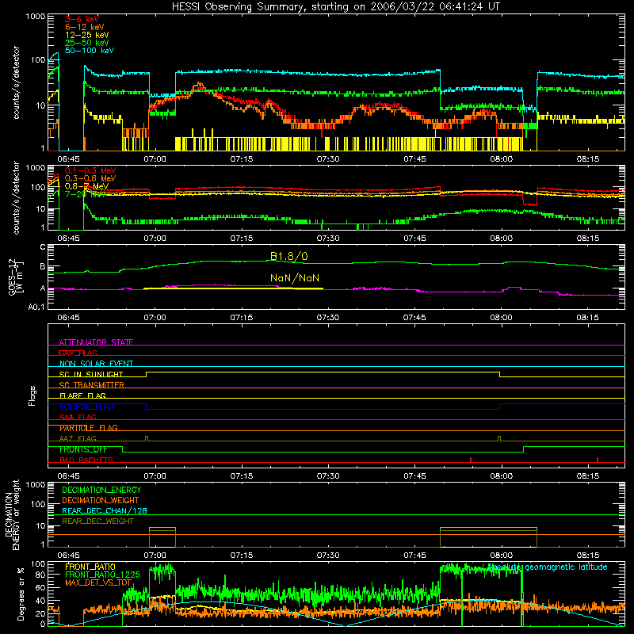634x634 pixels.
Task: Select the Flags vertical axis label
Action: (x=32, y=395)
